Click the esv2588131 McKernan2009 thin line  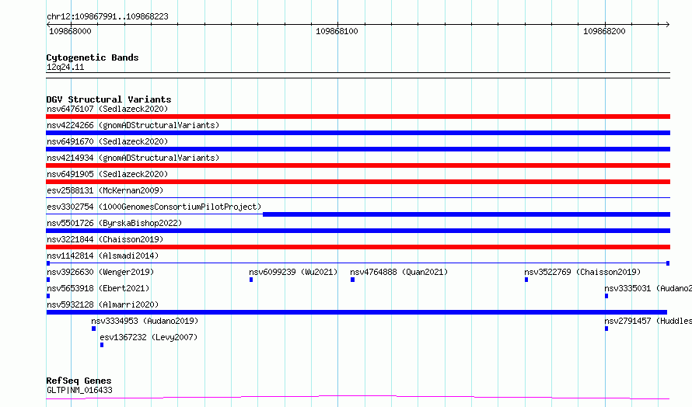click(x=358, y=197)
